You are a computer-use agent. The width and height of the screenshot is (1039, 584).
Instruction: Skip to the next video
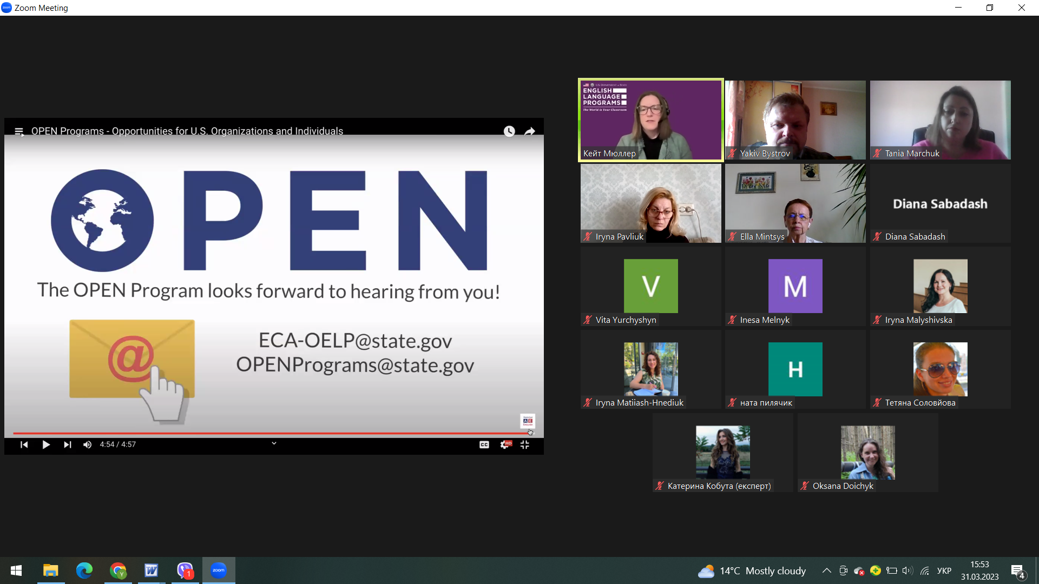67,444
